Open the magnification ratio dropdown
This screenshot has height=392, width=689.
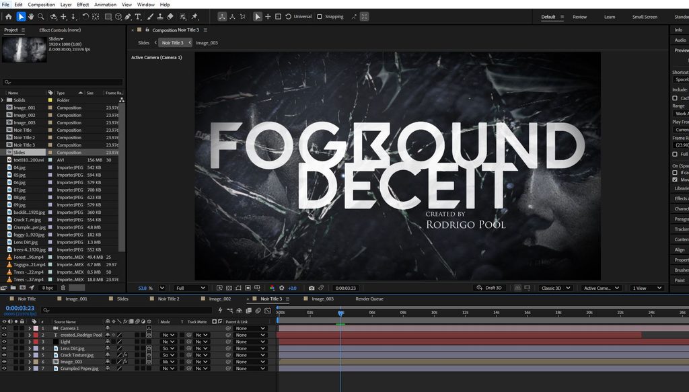click(161, 288)
